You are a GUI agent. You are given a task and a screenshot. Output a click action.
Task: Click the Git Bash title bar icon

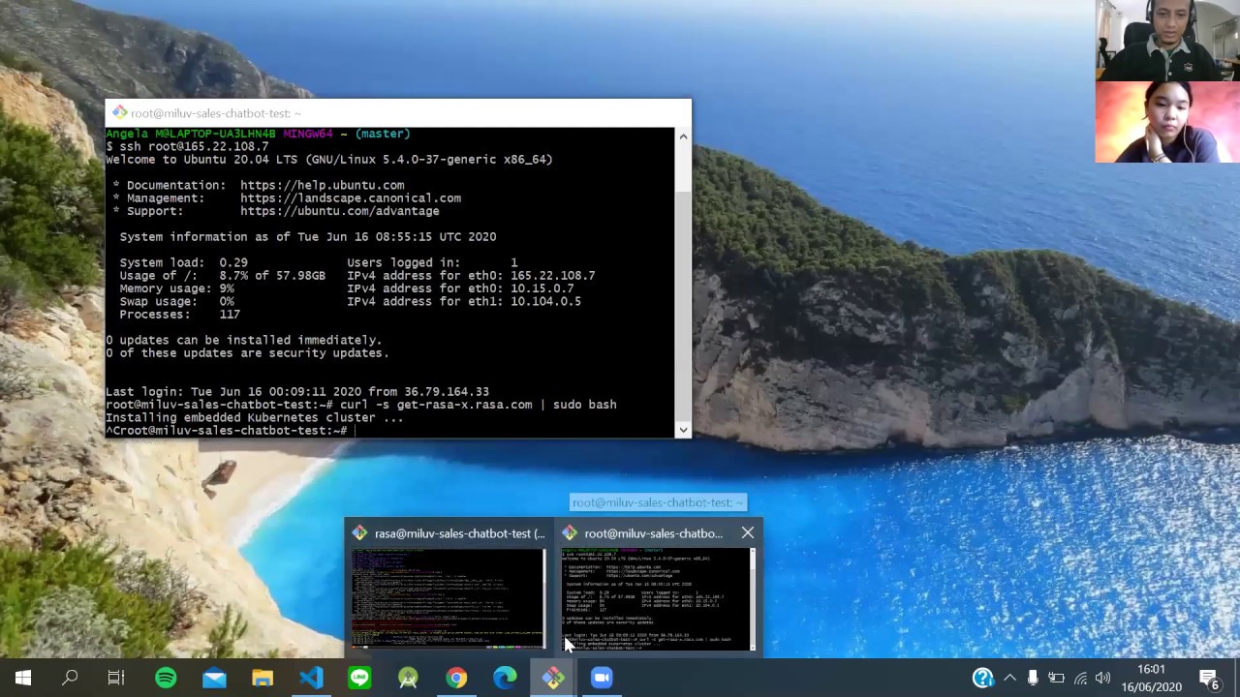pos(119,113)
